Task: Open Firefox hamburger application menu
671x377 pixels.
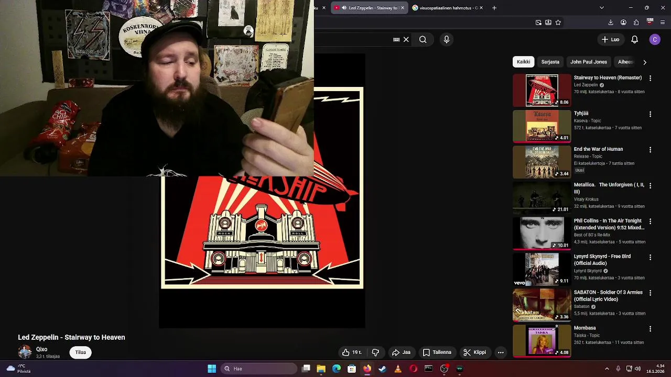Action: pos(663,23)
